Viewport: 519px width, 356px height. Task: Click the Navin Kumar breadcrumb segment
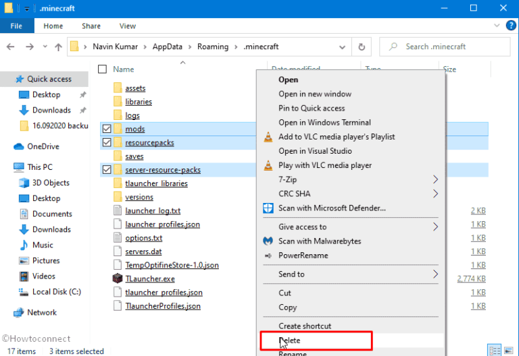point(115,47)
